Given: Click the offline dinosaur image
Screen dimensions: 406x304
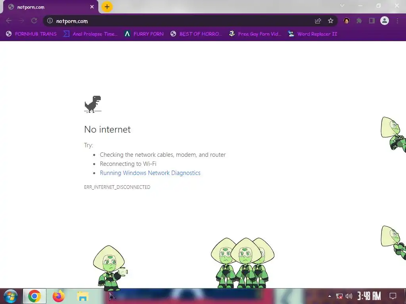Looking at the screenshot, I should tap(93, 104).
